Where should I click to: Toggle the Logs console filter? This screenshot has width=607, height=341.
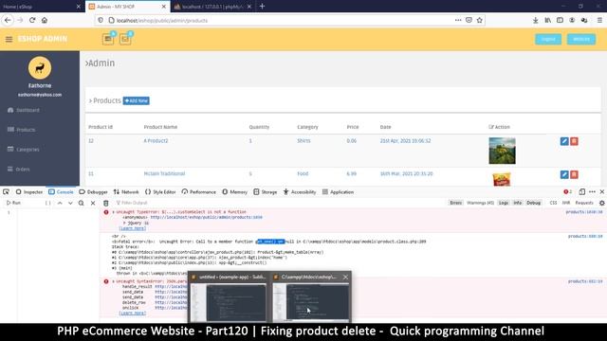pos(504,203)
